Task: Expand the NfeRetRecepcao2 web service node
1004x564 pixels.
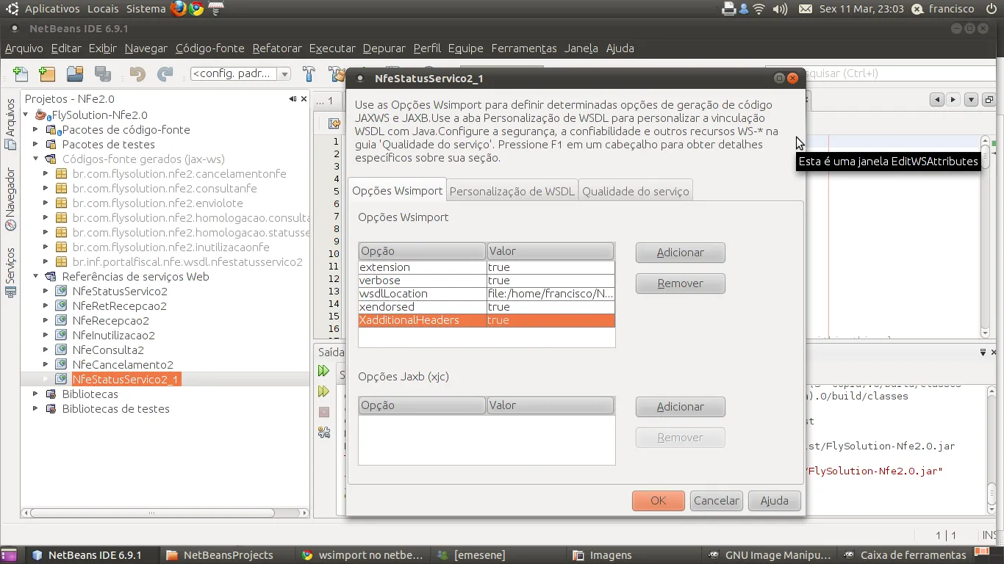Action: 46,305
